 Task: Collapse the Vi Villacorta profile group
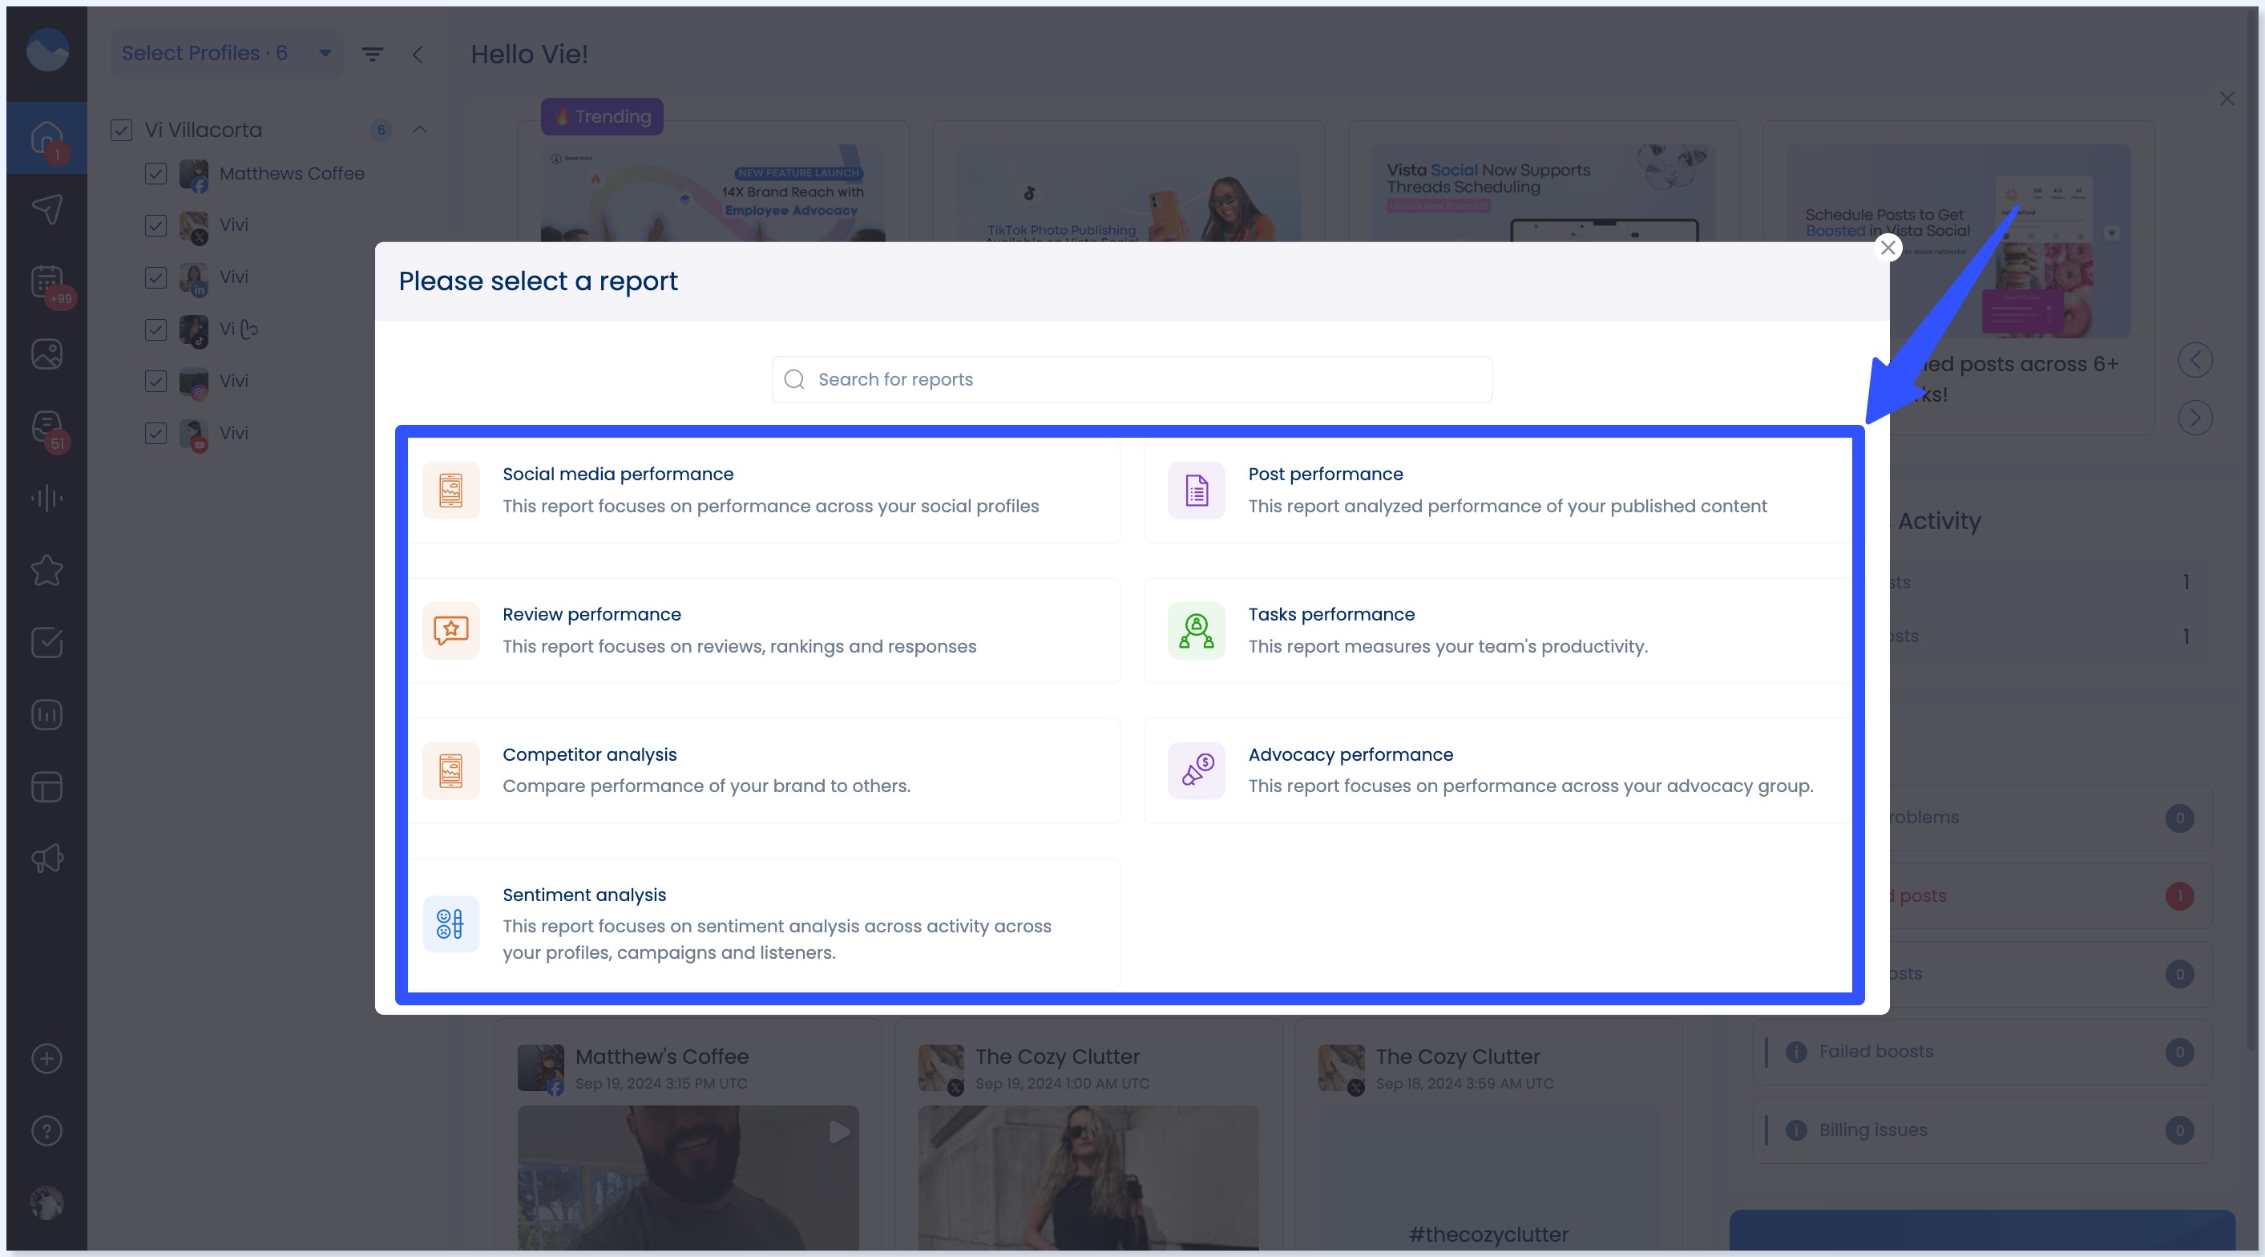tap(419, 129)
